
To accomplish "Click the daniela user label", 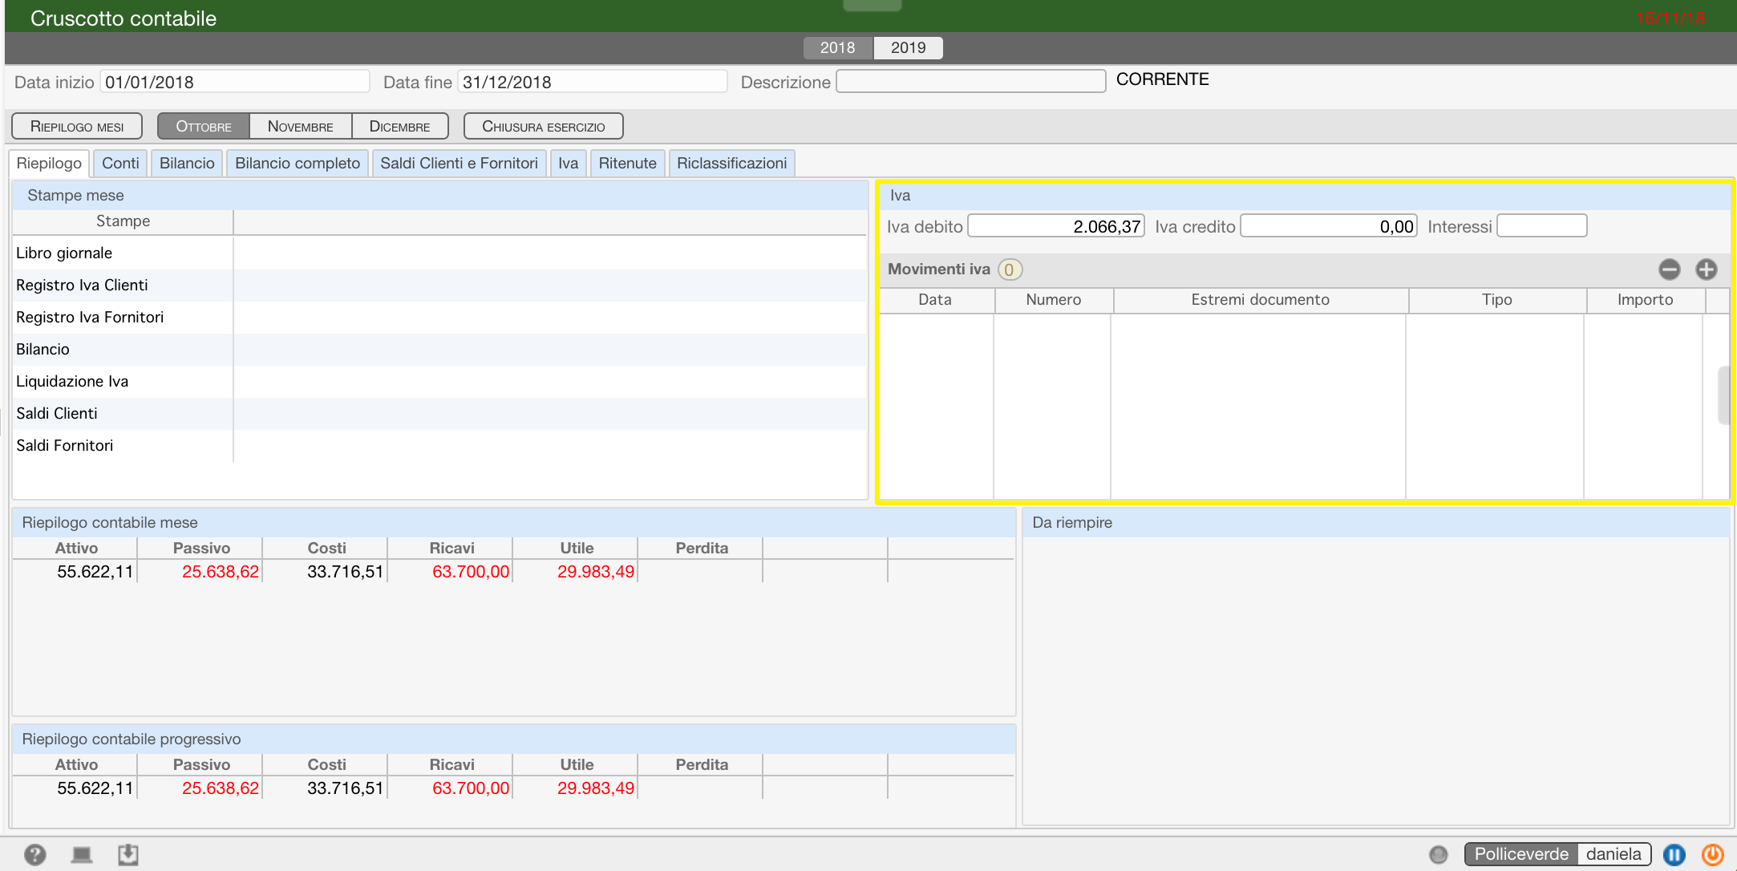I will (1614, 854).
